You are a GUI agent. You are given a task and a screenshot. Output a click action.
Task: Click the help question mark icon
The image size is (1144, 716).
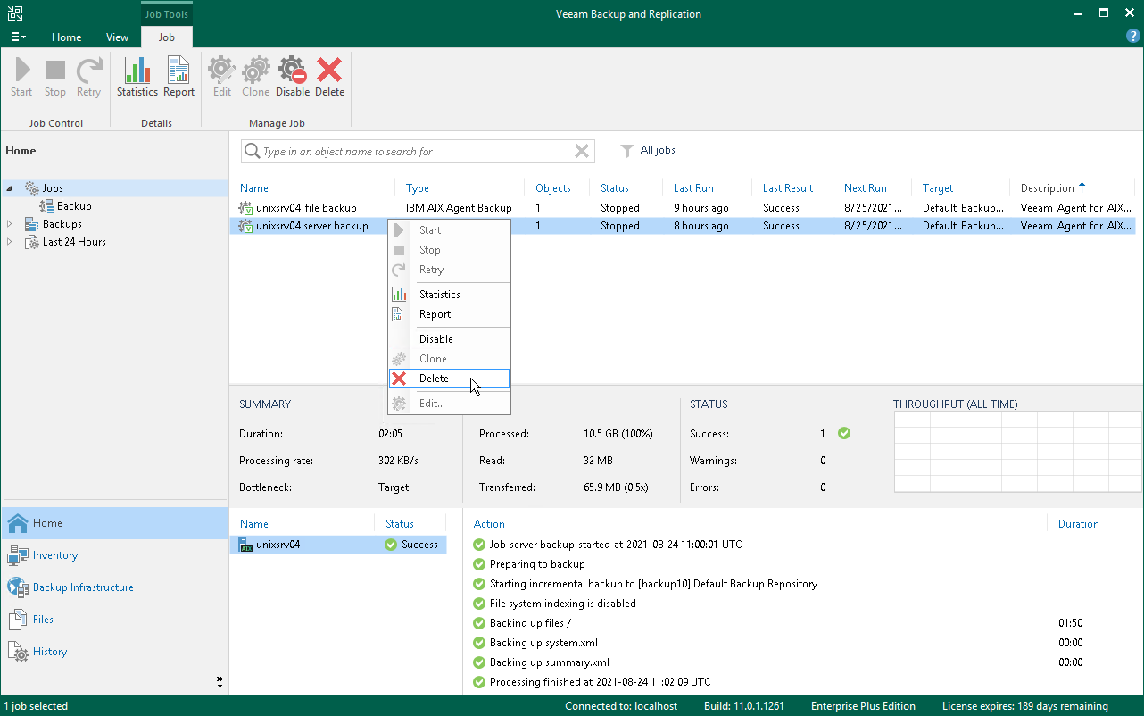[x=1132, y=37]
